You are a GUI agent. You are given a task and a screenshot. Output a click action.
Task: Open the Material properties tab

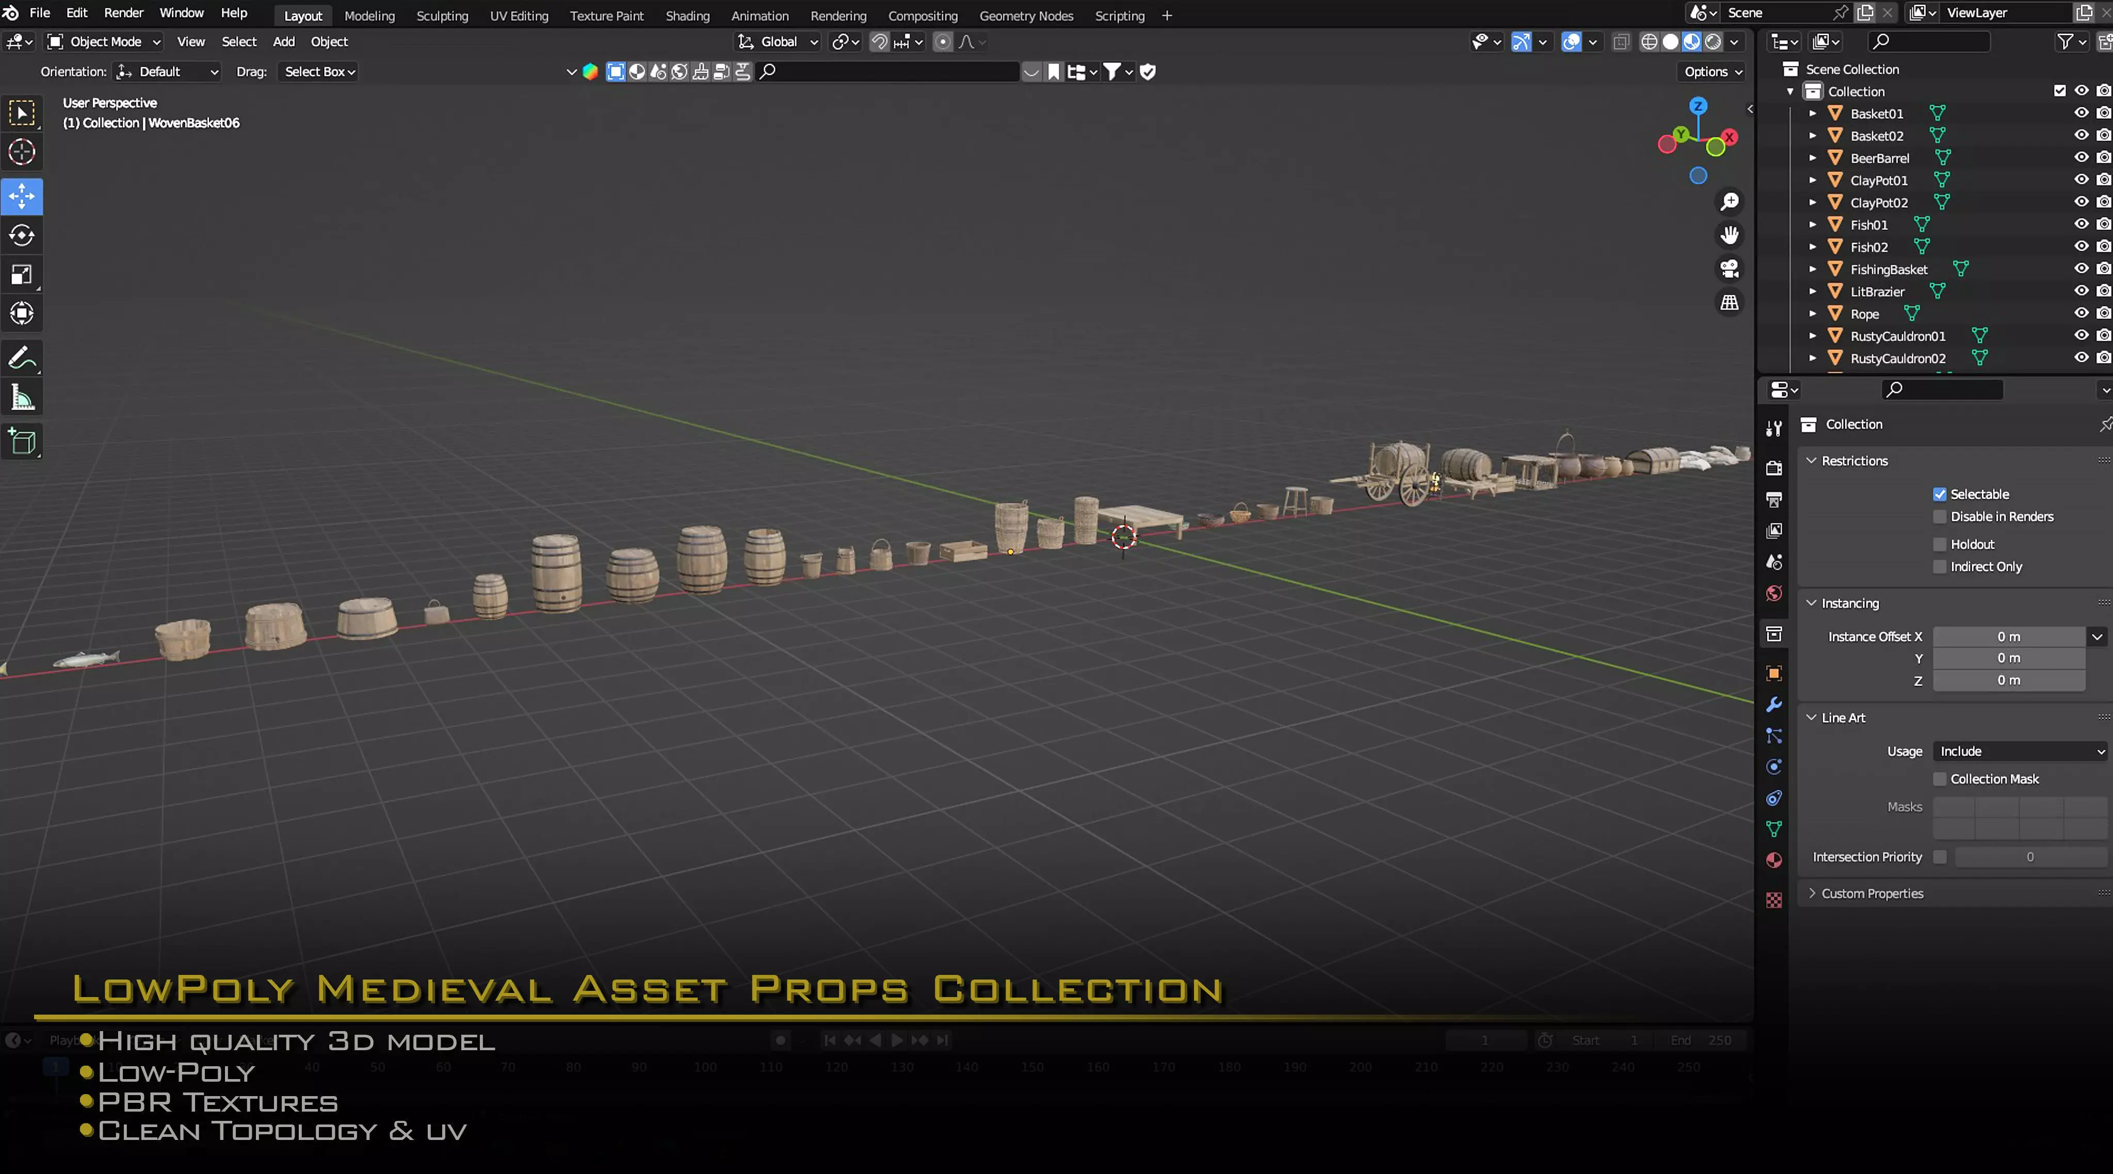pos(1773,860)
